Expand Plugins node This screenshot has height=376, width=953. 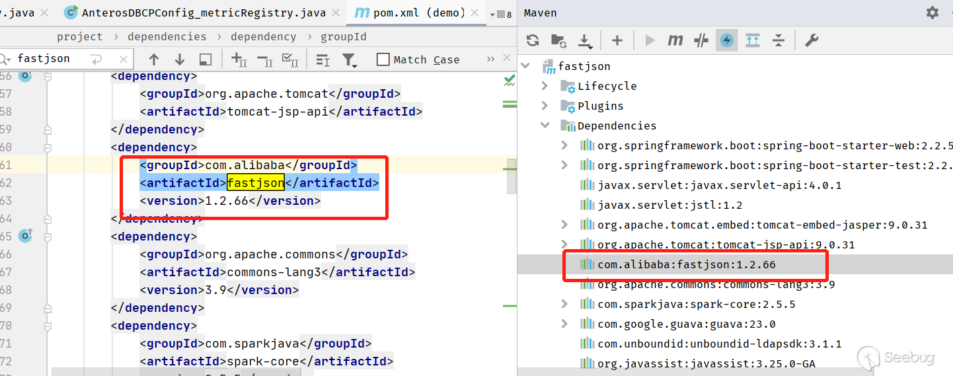pyautogui.click(x=545, y=106)
